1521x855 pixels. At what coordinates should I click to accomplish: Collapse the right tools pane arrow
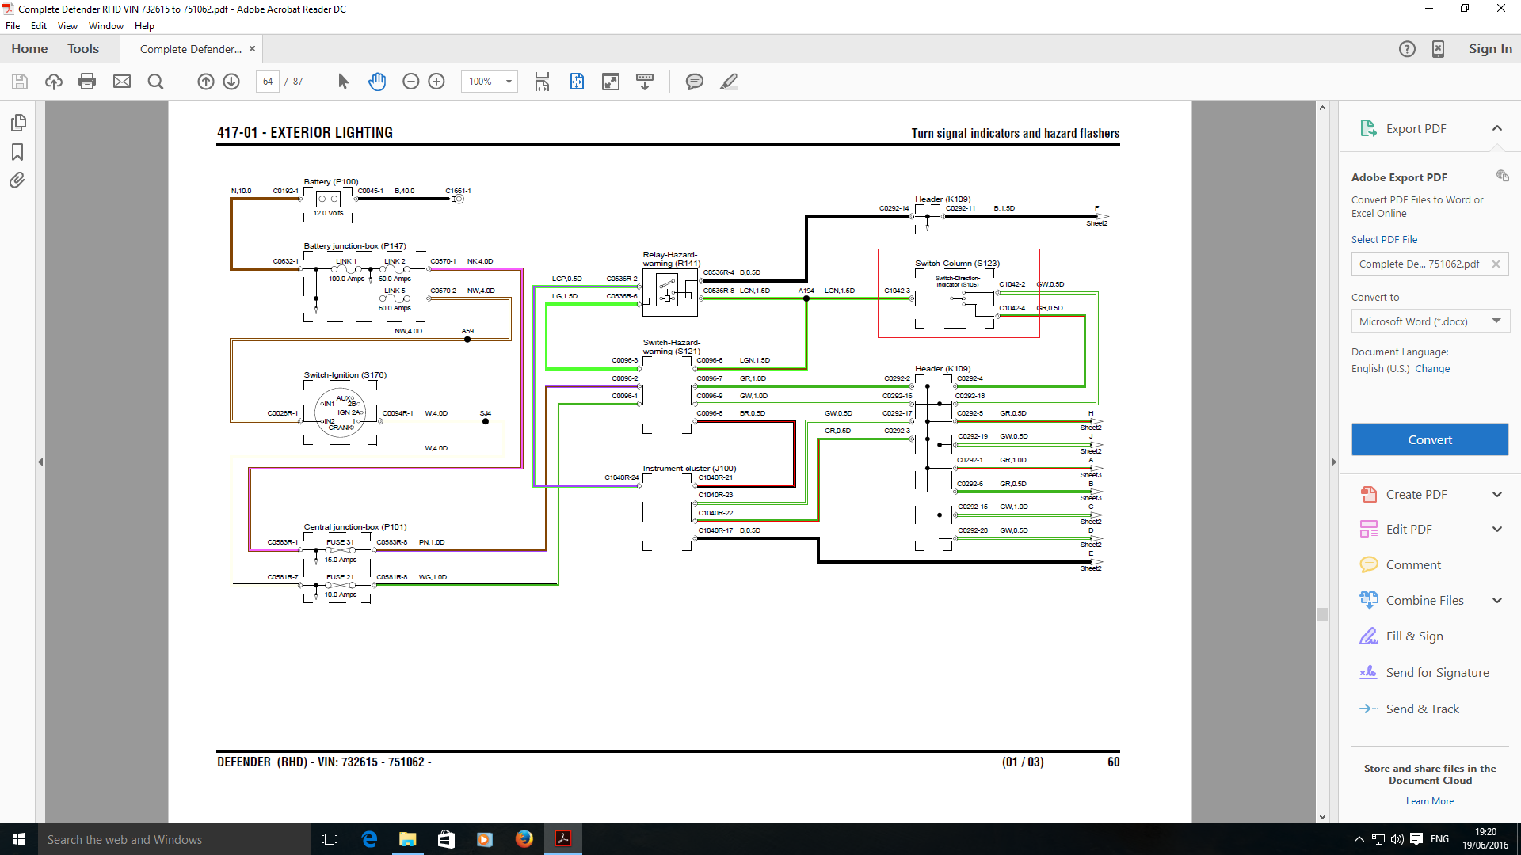point(1334,462)
